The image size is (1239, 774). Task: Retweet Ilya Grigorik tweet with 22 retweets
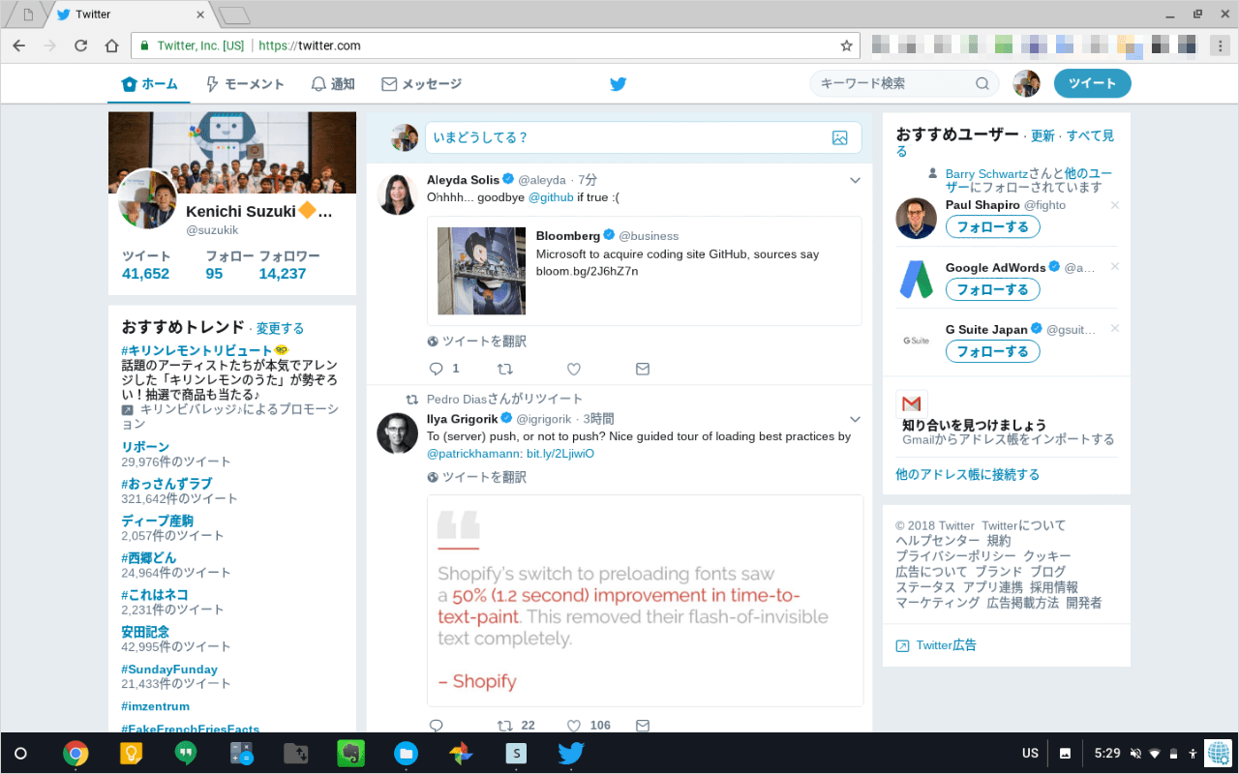point(504,725)
